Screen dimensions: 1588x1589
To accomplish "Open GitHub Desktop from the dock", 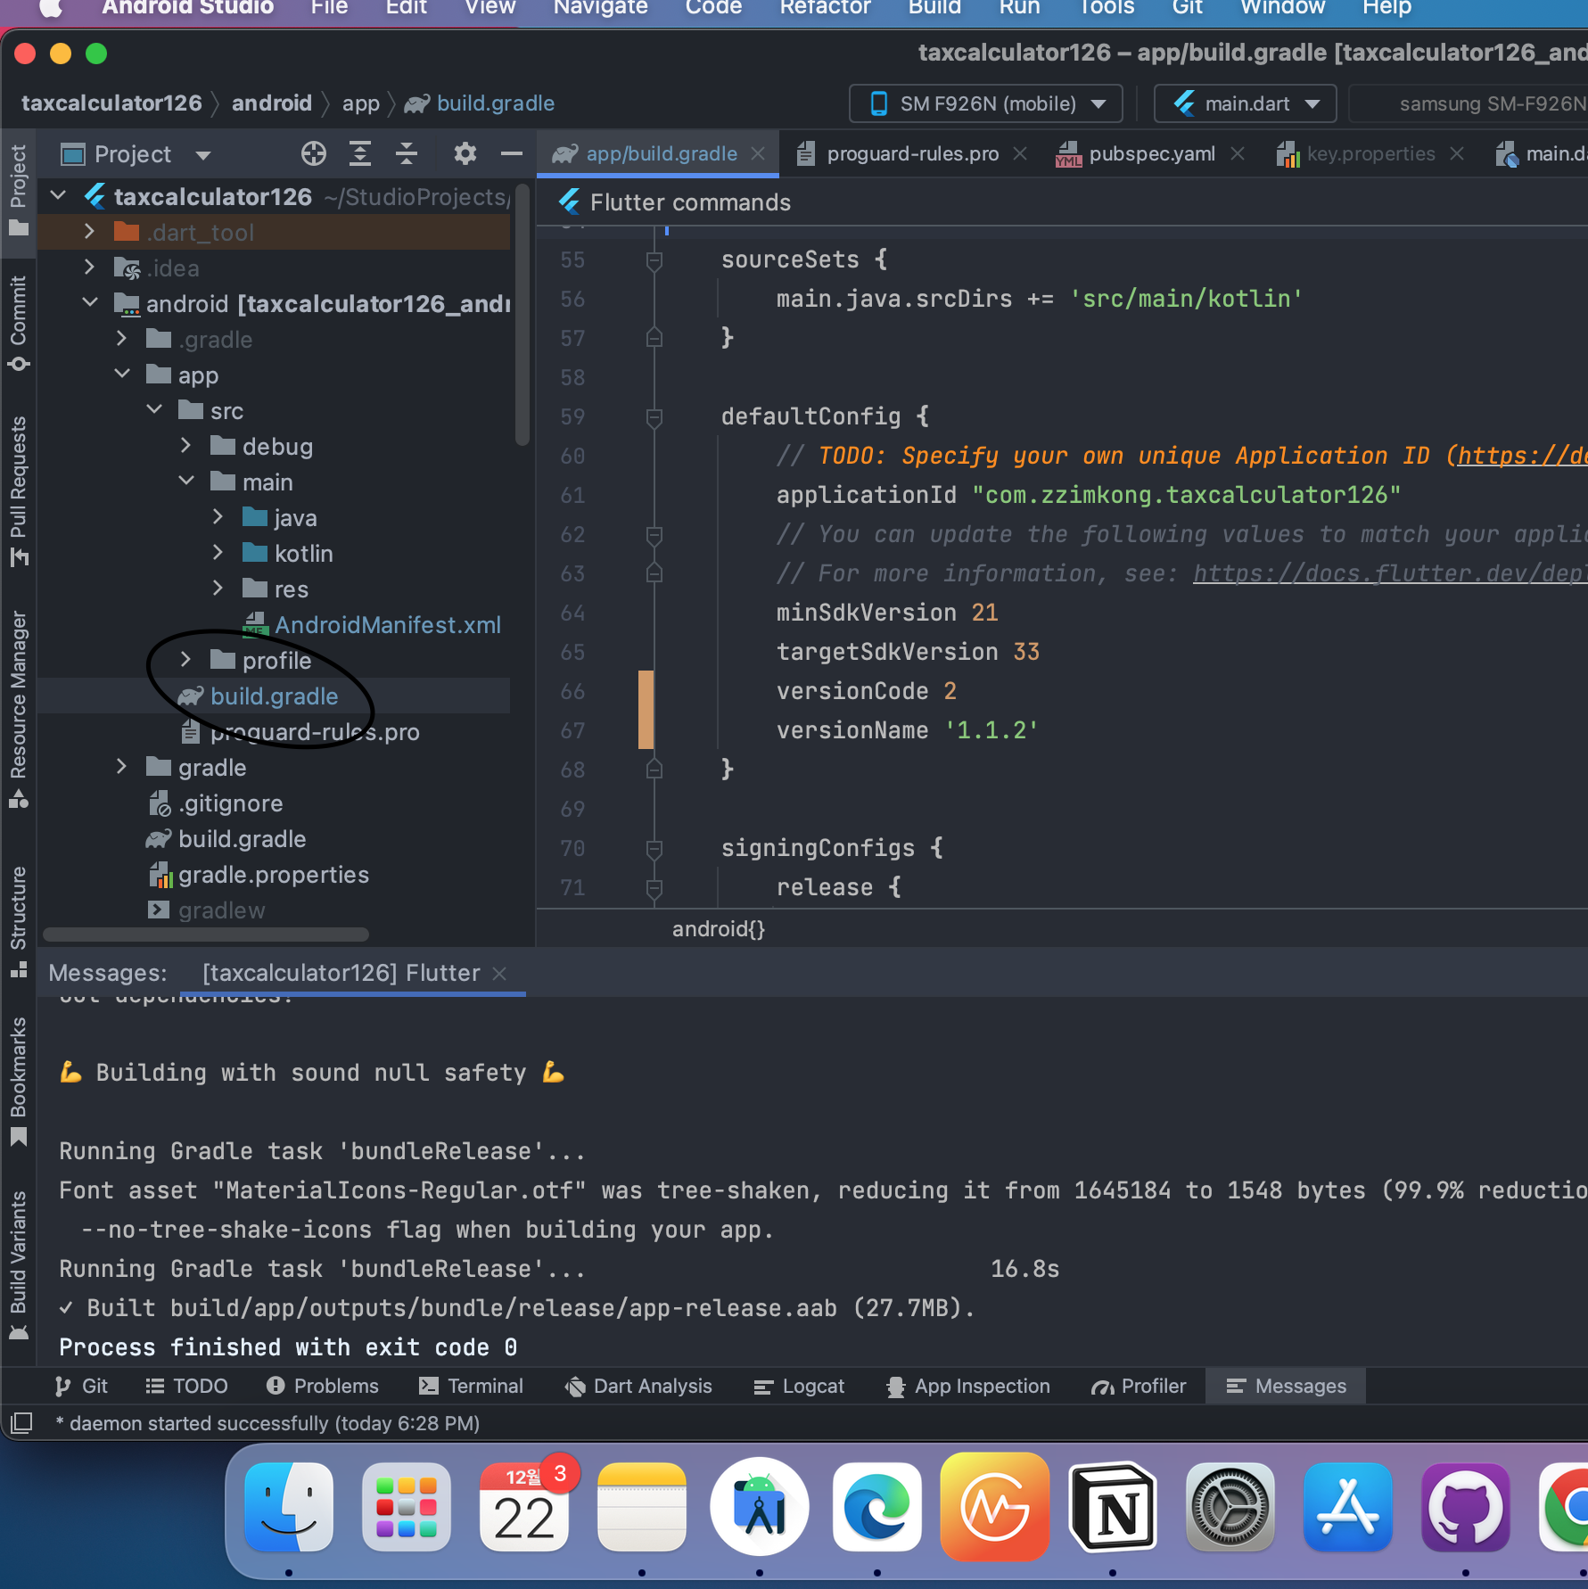I will (x=1466, y=1508).
